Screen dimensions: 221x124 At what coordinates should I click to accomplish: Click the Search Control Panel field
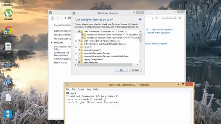click(171, 18)
